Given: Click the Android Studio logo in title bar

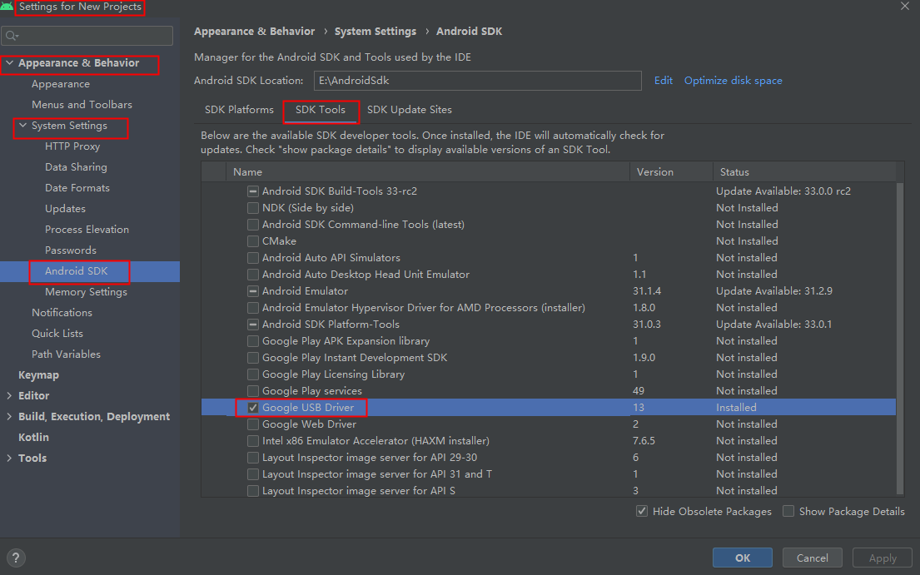Looking at the screenshot, I should click(x=7, y=7).
